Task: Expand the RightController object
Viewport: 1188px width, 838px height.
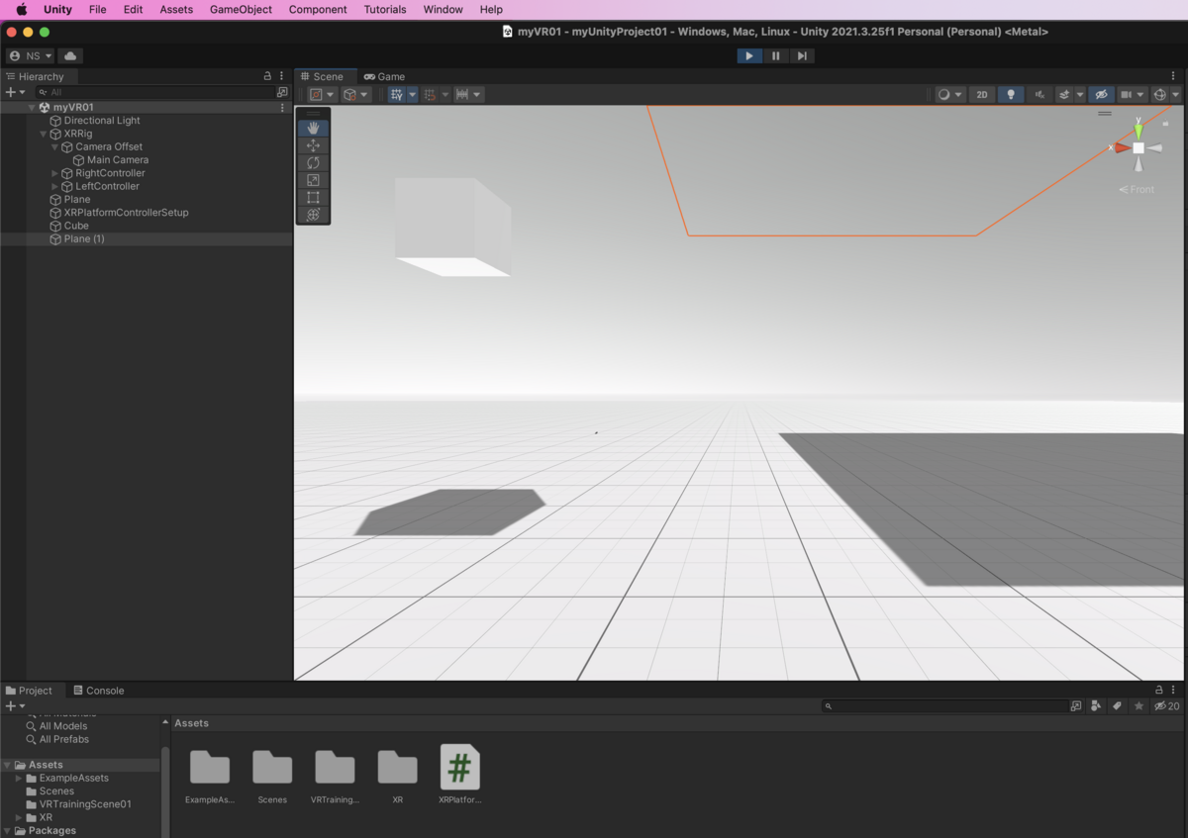Action: [x=54, y=173]
